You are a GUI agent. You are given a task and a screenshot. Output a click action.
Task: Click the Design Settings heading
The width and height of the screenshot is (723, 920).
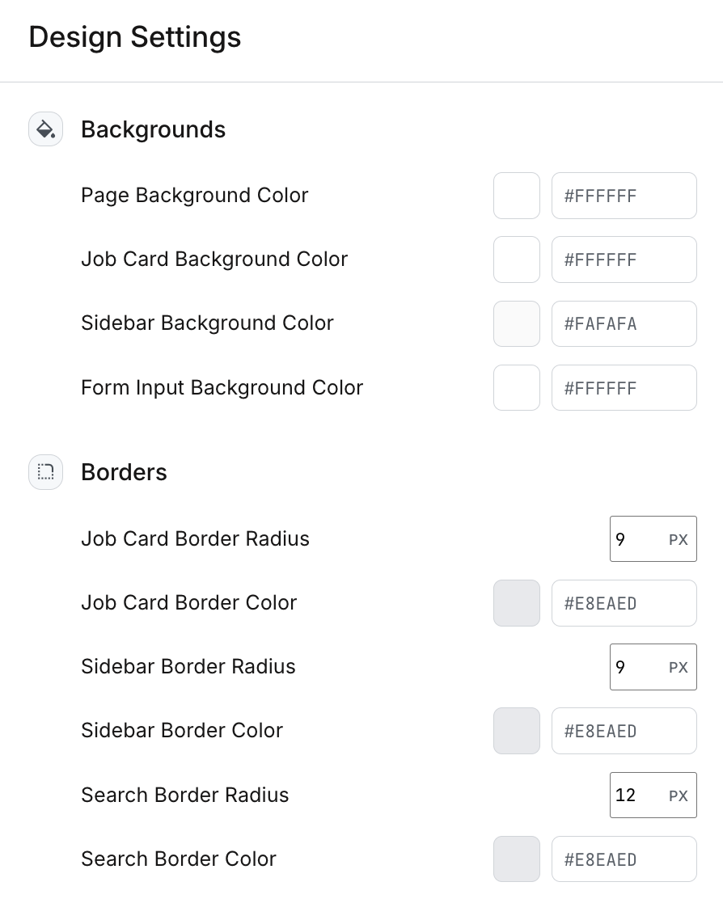point(135,37)
